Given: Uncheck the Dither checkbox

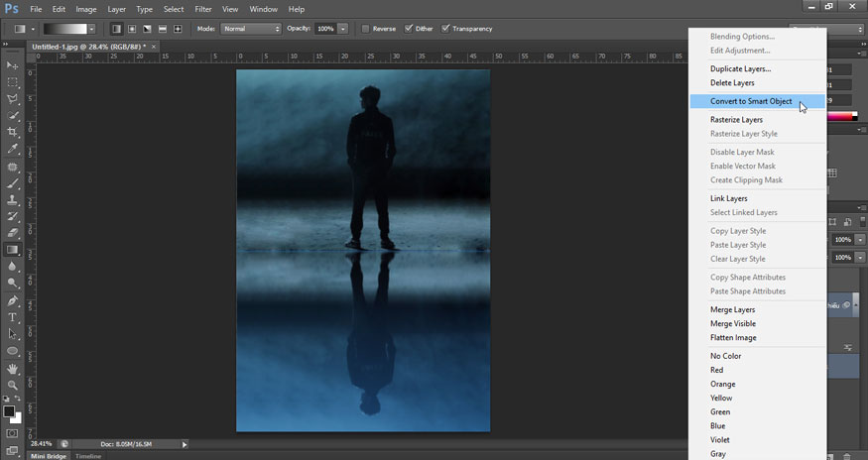Looking at the screenshot, I should (409, 29).
